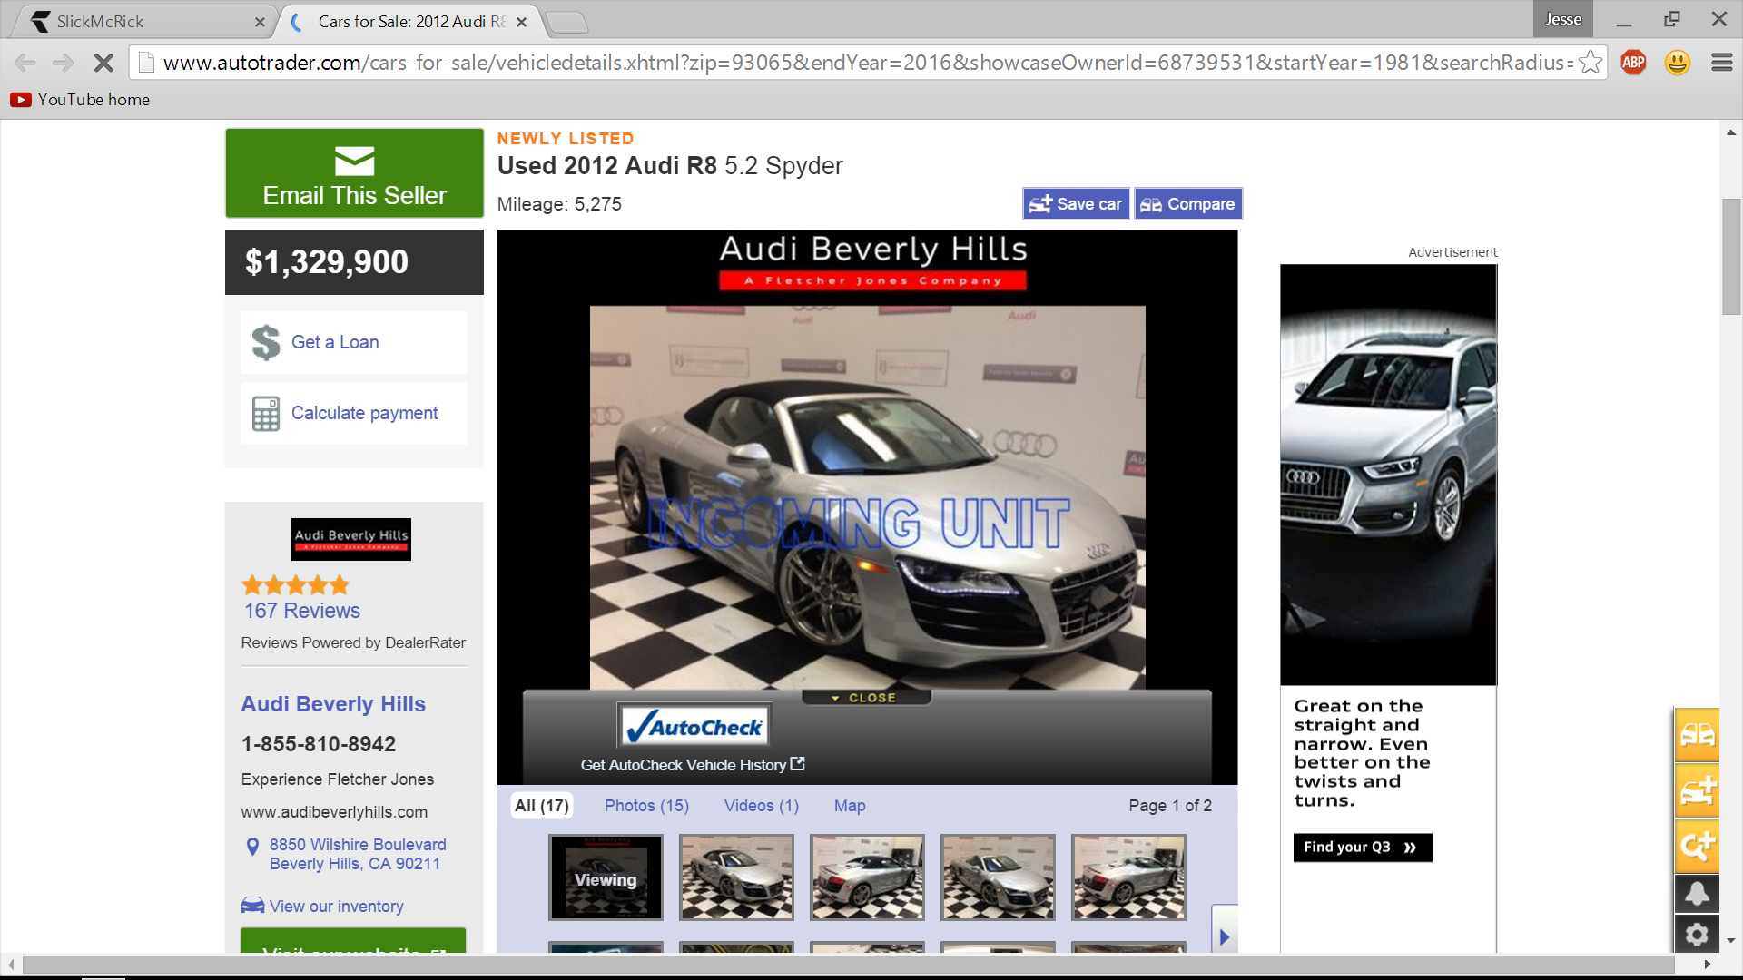
Task: Click the orange saved search sidebar icon
Action: [x=1697, y=846]
